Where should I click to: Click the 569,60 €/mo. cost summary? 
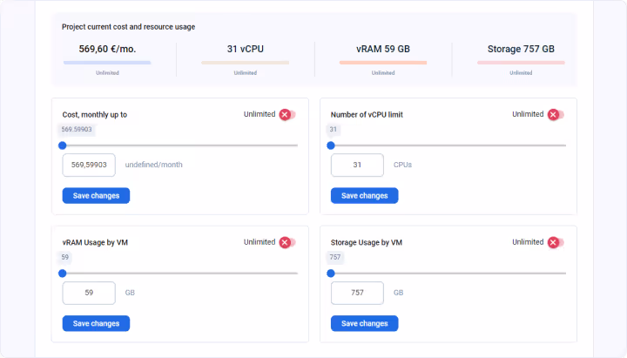coord(107,49)
